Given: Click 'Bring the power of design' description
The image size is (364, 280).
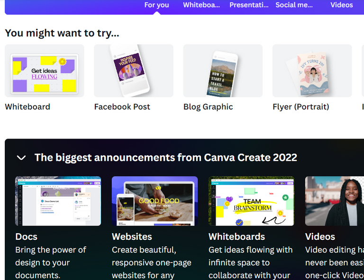Looking at the screenshot, I should click(51, 262).
